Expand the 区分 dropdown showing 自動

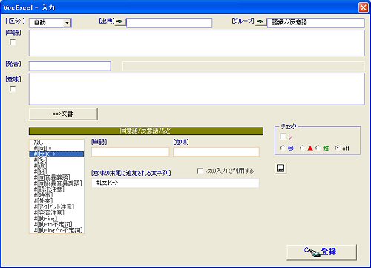tap(67, 23)
